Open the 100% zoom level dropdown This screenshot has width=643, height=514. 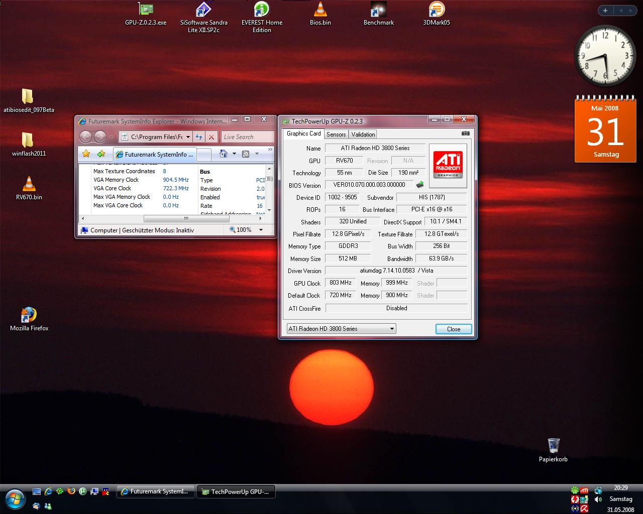coord(261,230)
